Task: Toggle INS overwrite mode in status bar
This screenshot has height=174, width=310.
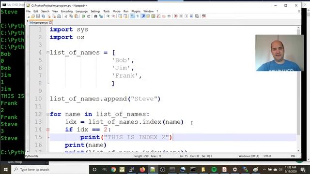Action: click(x=293, y=156)
